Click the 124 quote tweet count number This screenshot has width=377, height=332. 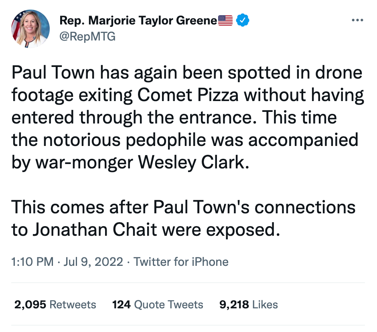coord(122,304)
